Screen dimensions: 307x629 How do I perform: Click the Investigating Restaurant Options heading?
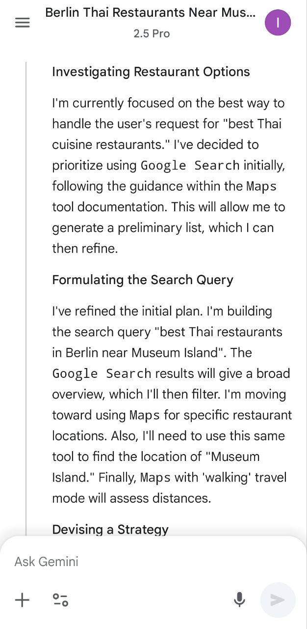[151, 72]
